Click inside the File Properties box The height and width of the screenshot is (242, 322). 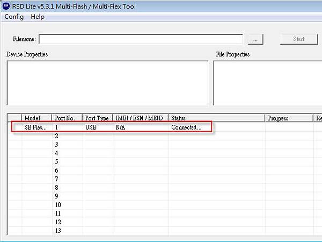click(x=268, y=83)
